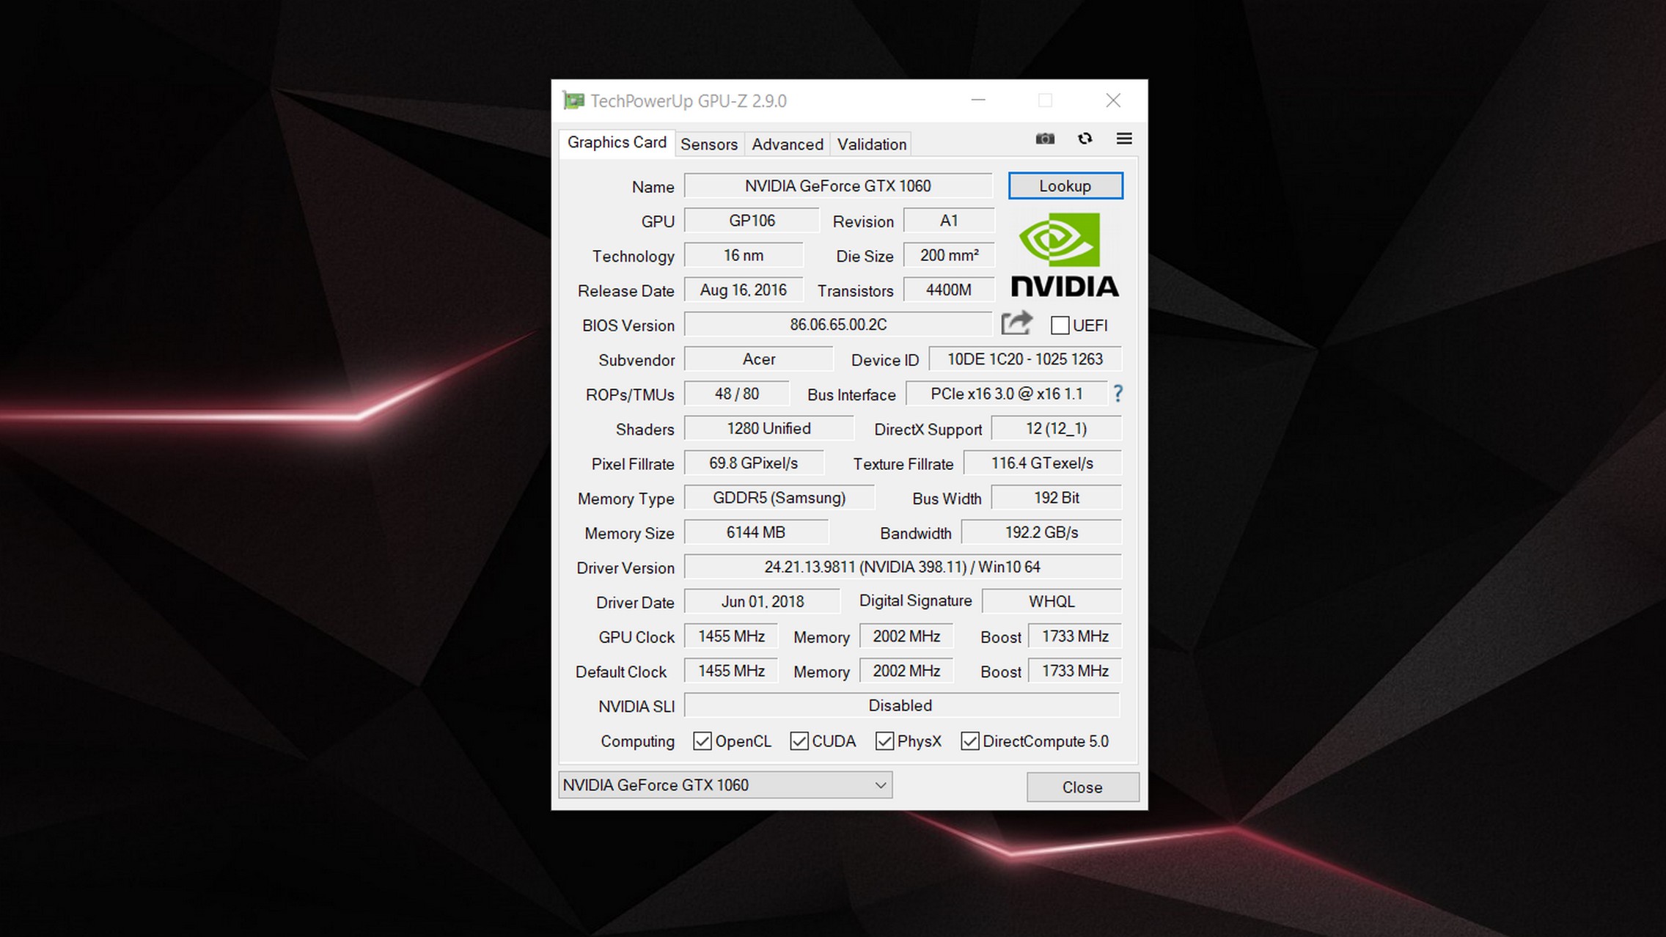The image size is (1666, 937).
Task: Click the Bandwidth field 192.2 GB/s
Action: point(1042,532)
